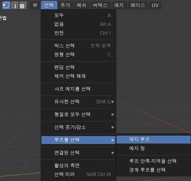Choose 선택 미러 entry
Image resolution: width=191 pixels, height=181 pixels.
coord(79,174)
